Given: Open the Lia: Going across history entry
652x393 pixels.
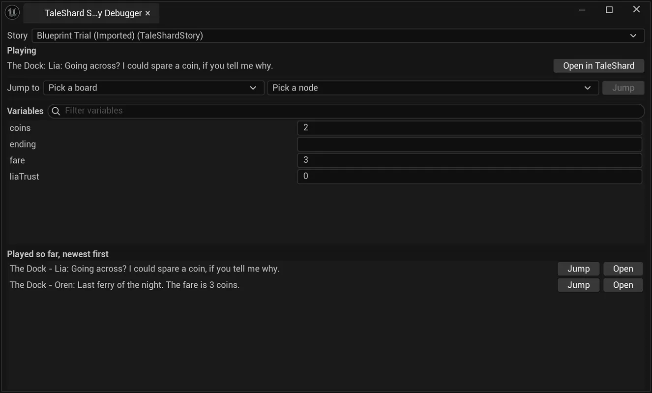Looking at the screenshot, I should tap(623, 269).
